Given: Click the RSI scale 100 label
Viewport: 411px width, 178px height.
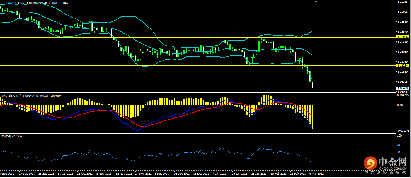Looking at the screenshot, I should point(399,136).
